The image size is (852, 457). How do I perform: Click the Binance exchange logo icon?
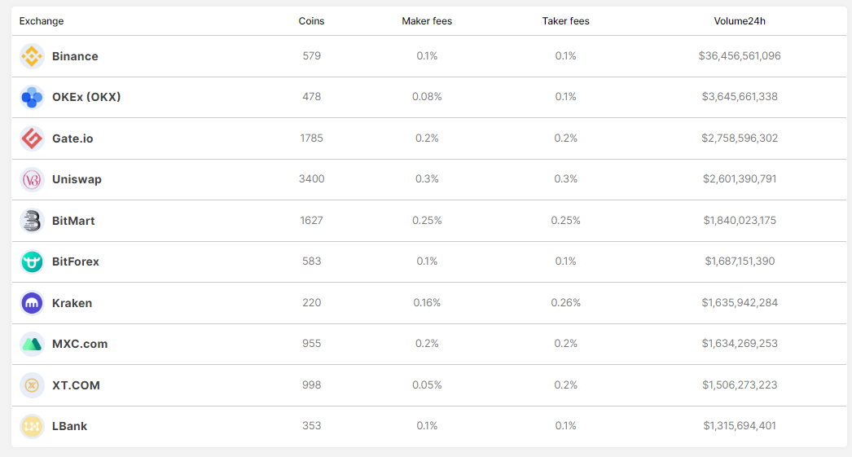(x=32, y=56)
